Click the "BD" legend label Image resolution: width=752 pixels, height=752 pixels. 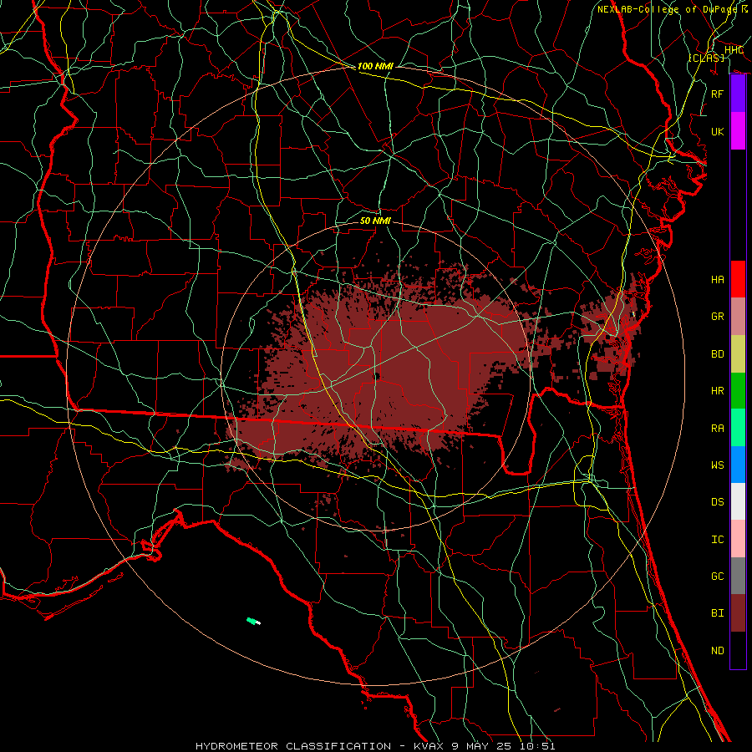(x=718, y=354)
